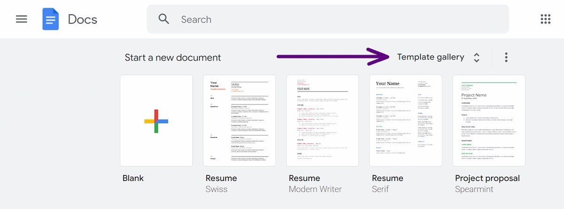Open the Resume Modern Writer template thumbnail
The image size is (564, 209).
(x=323, y=120)
